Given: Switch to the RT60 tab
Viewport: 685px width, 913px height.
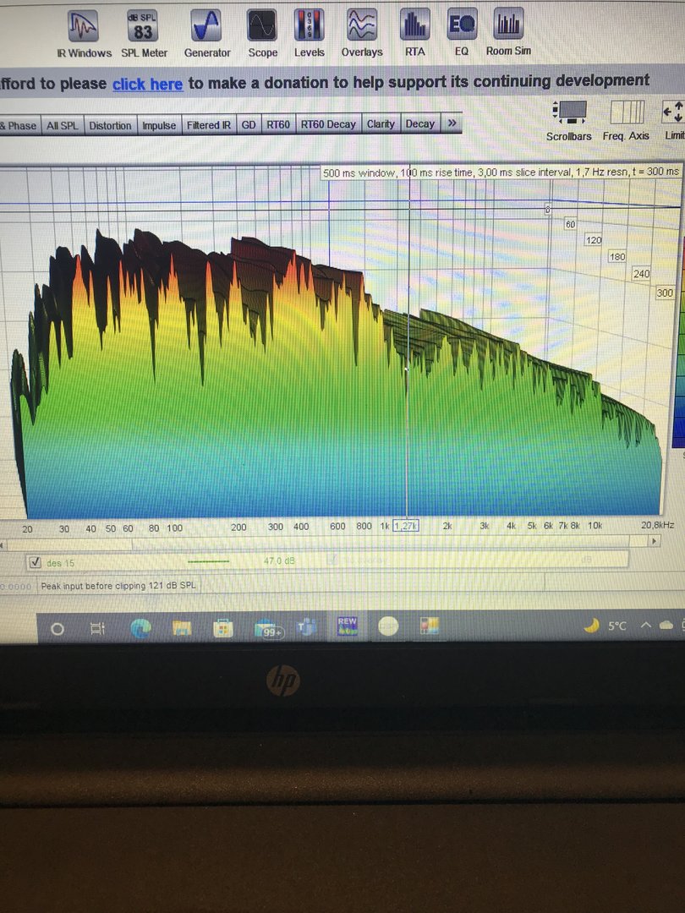Looking at the screenshot, I should point(278,124).
